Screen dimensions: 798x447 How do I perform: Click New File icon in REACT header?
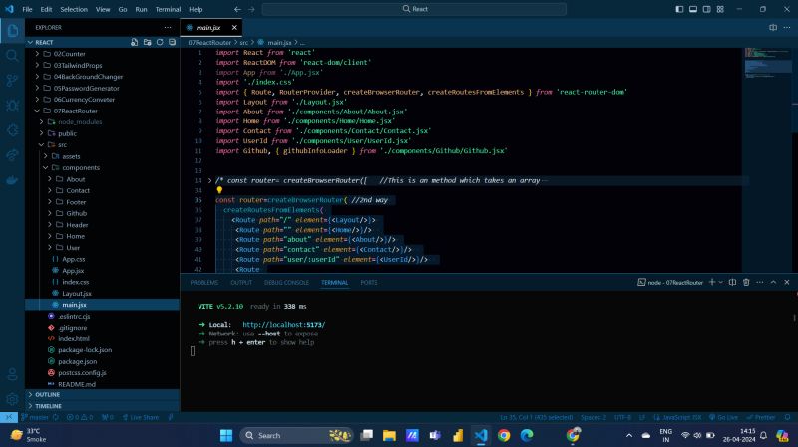coord(135,42)
